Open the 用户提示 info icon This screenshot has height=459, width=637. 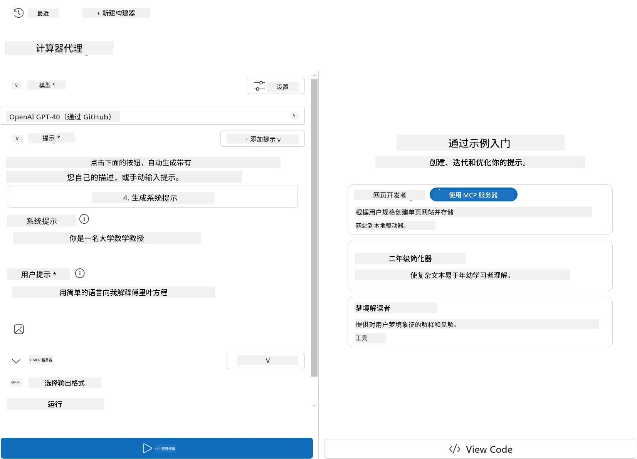point(80,273)
